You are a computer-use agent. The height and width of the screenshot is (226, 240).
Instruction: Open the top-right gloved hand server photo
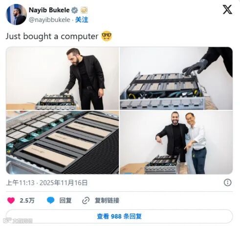(x=176, y=78)
